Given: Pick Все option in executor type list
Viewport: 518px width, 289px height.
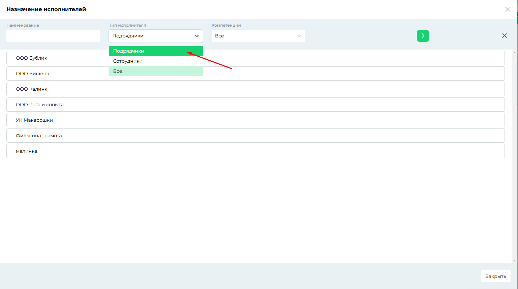Looking at the screenshot, I should [156, 71].
